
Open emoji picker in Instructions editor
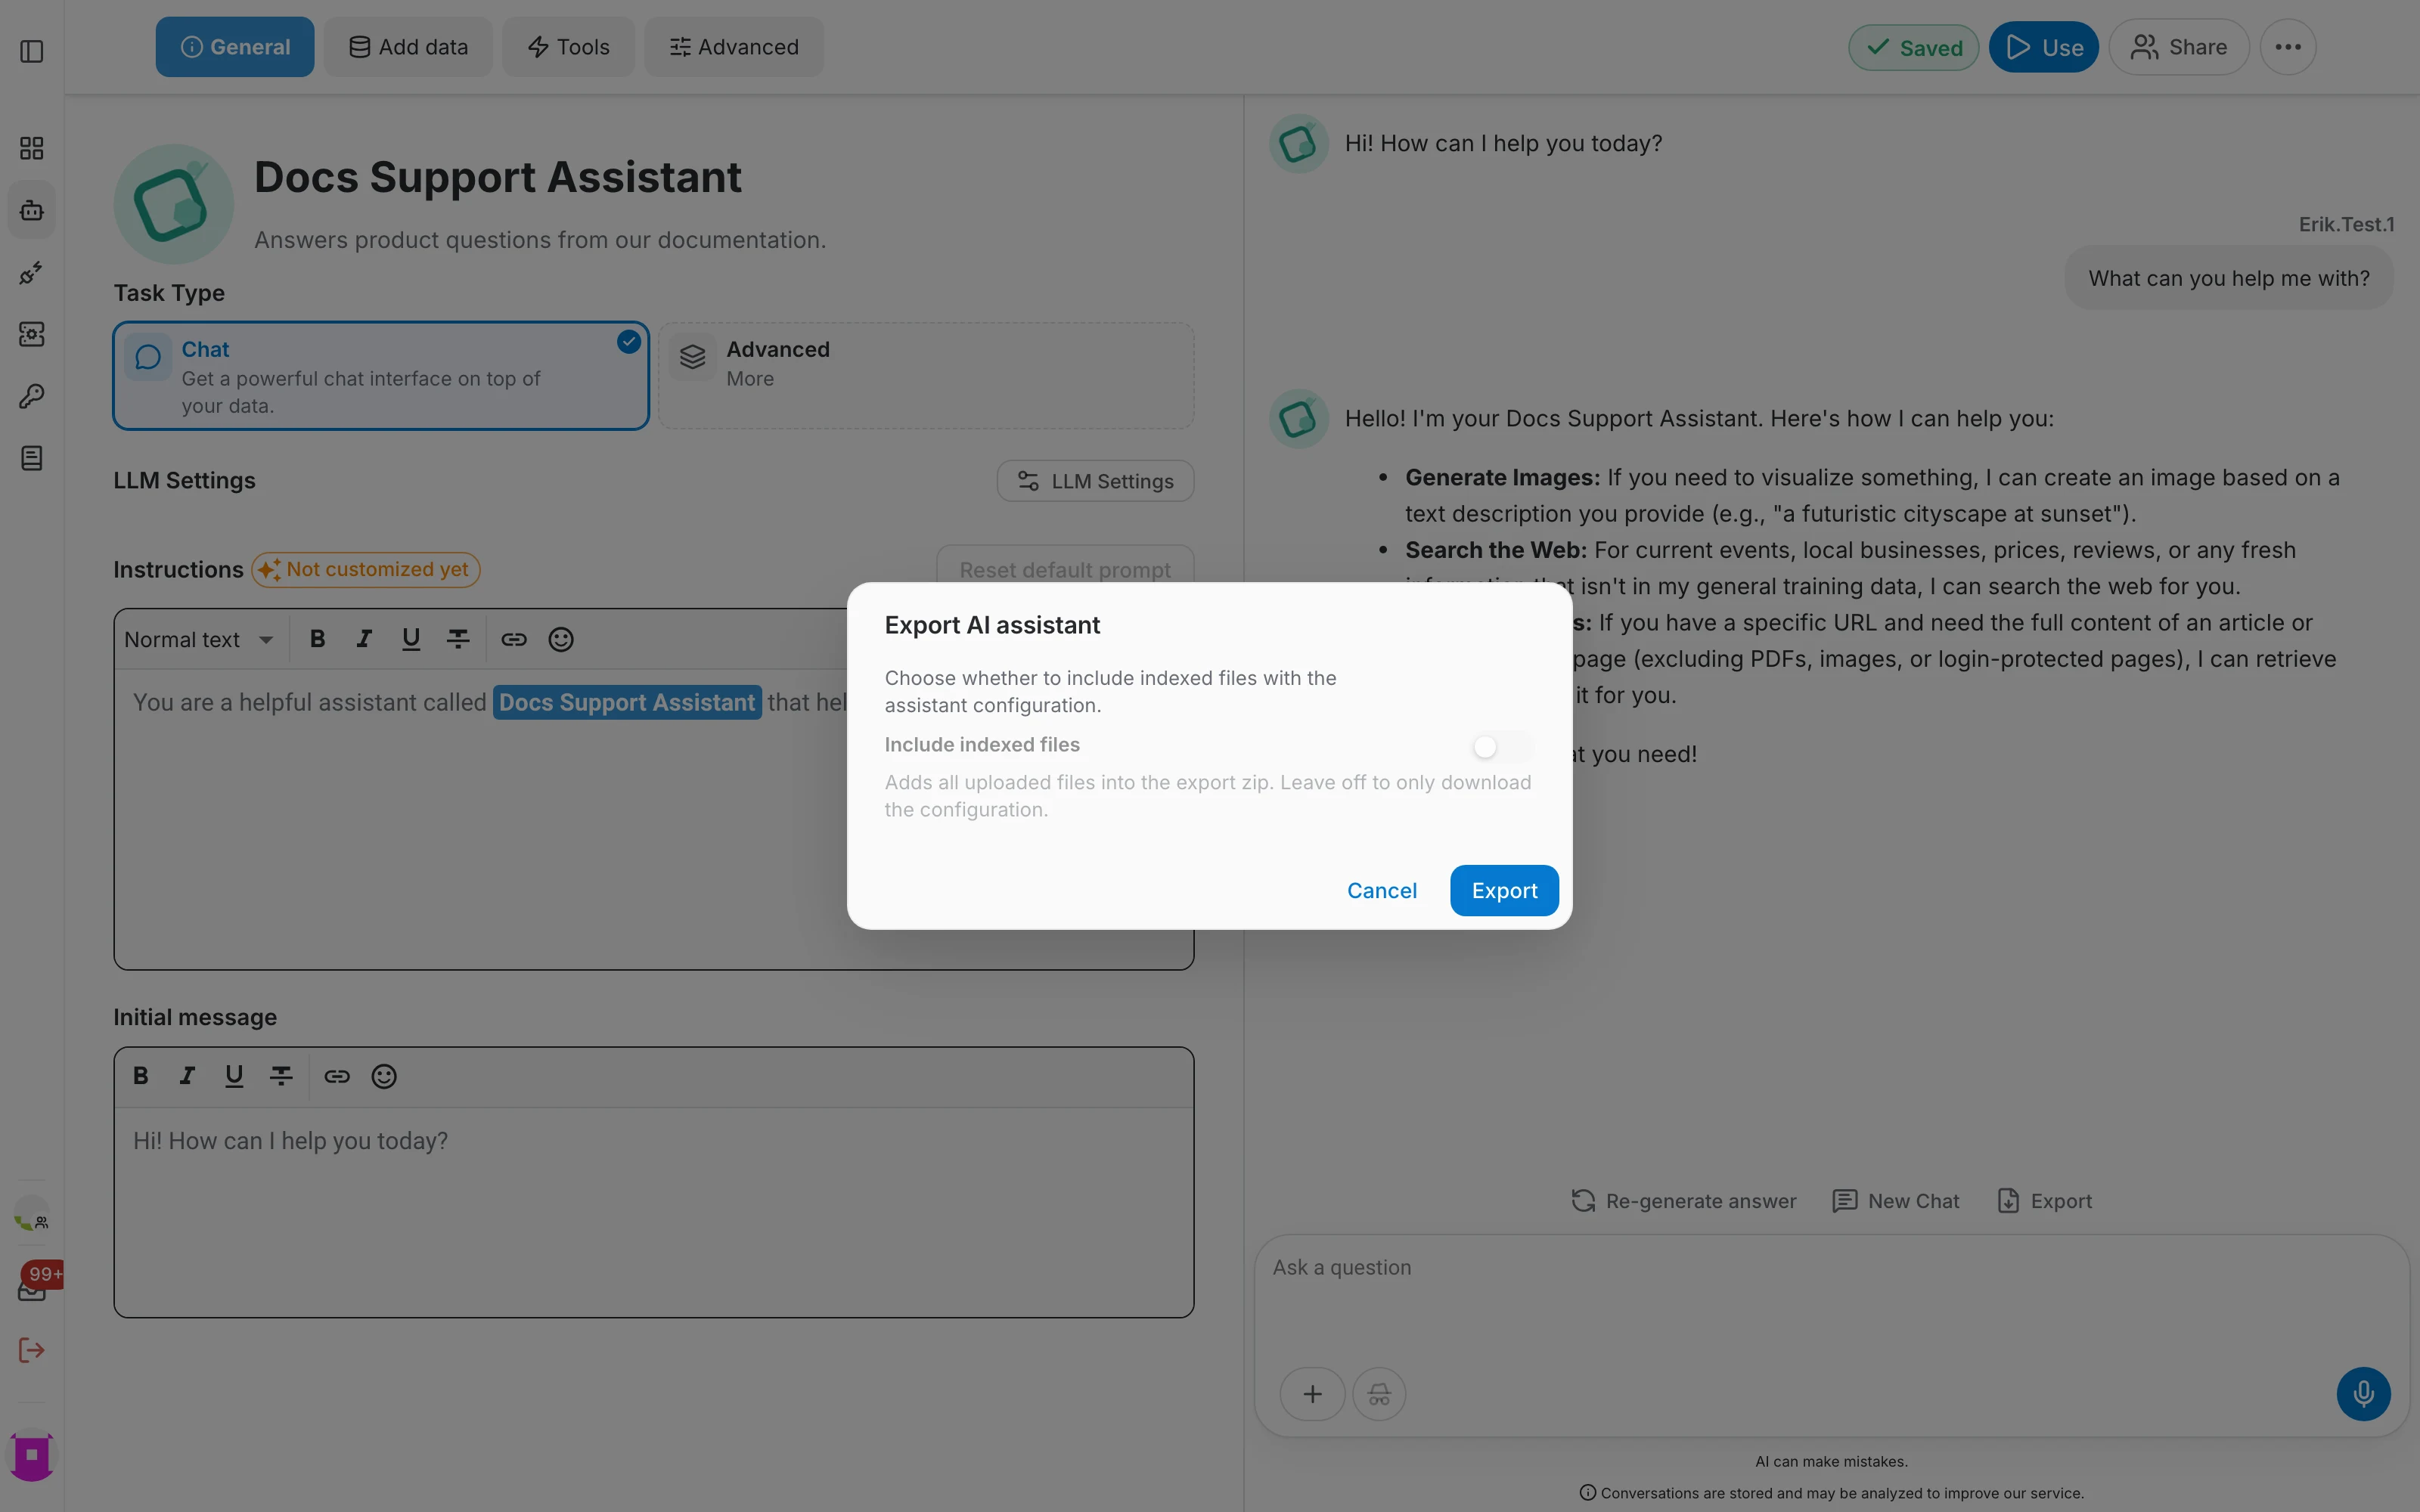pos(561,639)
